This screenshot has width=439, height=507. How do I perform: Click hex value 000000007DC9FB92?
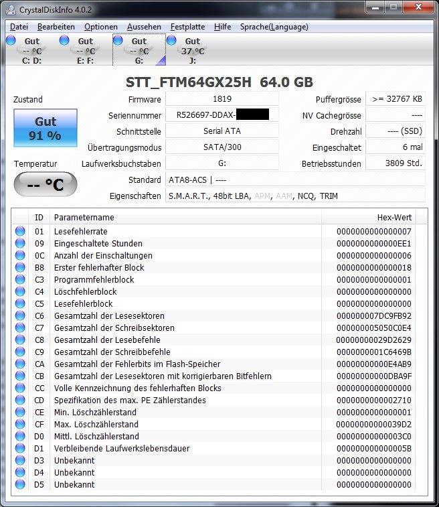(373, 316)
